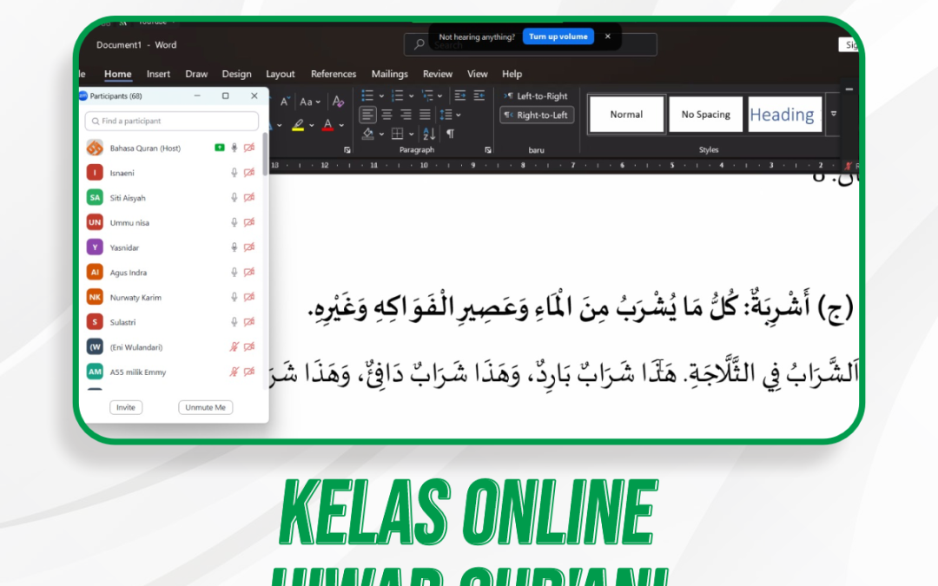938x586 pixels.
Task: Click the Turn up volume button
Action: point(558,36)
